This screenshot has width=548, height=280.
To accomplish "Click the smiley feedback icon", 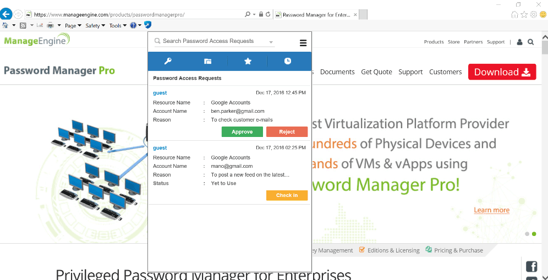I will click(542, 14).
